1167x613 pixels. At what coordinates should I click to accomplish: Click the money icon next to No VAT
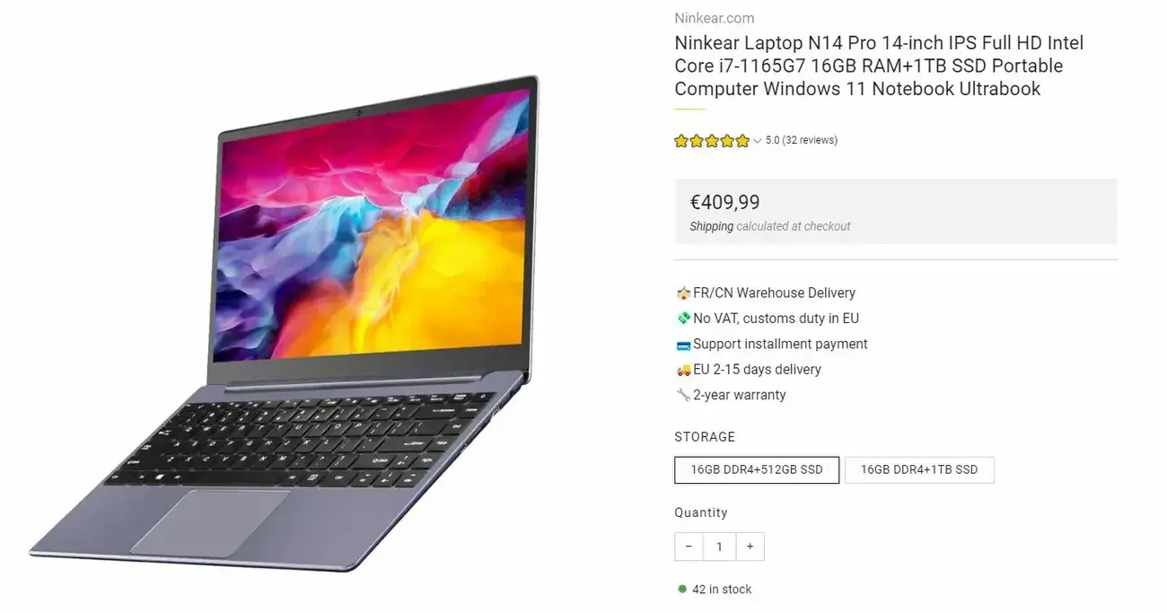[683, 318]
